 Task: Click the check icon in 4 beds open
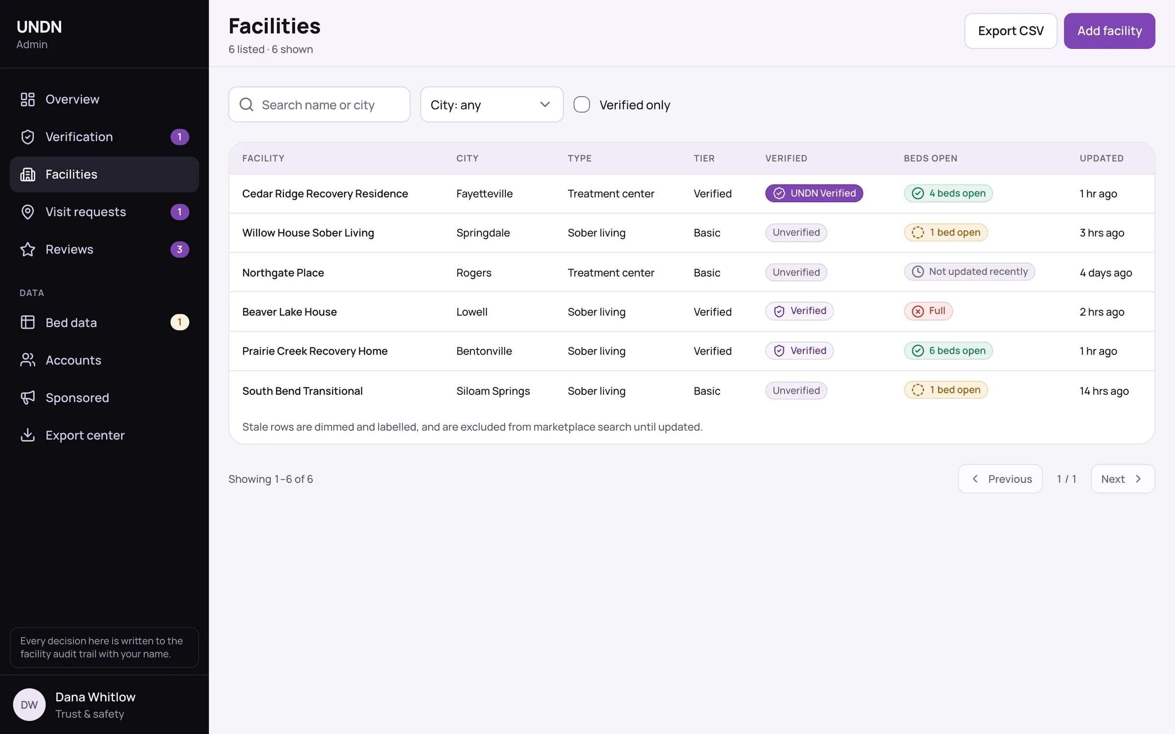coord(918,194)
